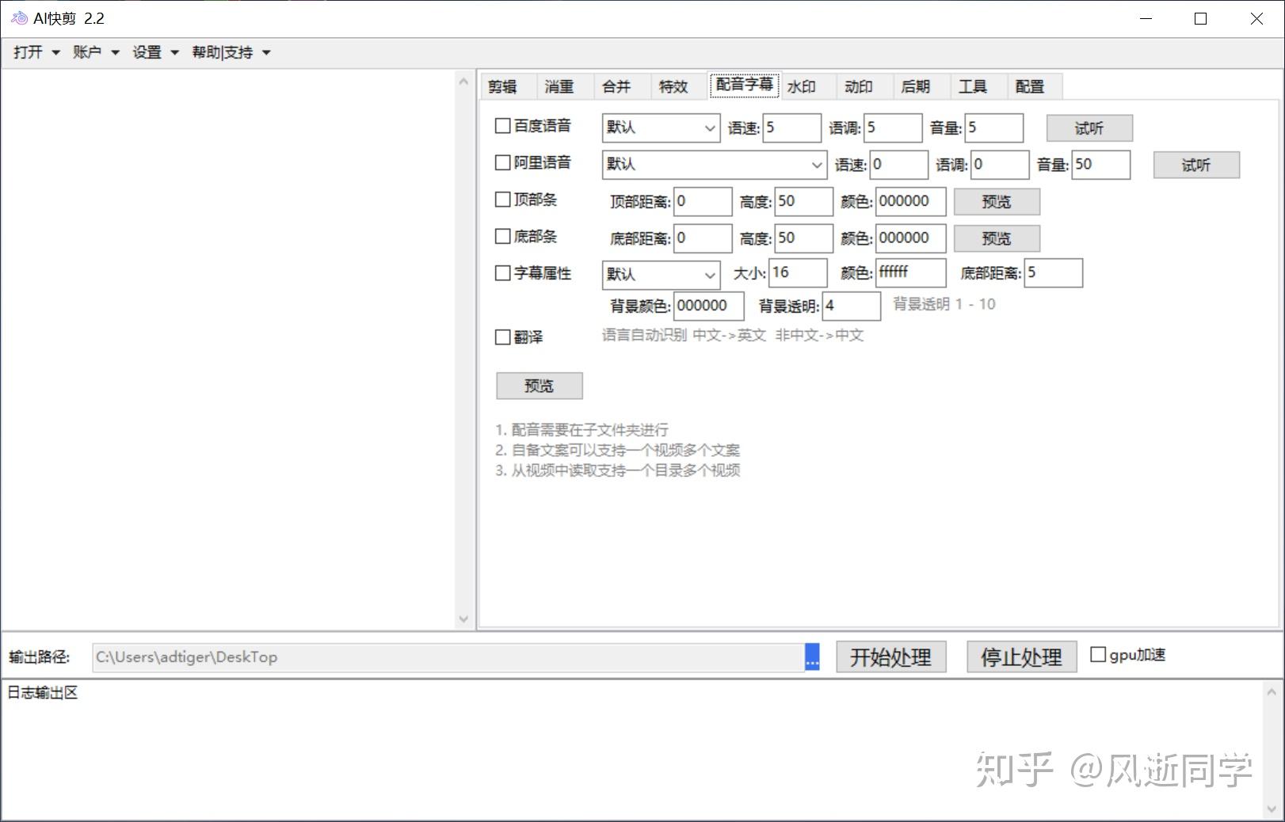Click the 背景颜色 input field

pyautogui.click(x=709, y=306)
